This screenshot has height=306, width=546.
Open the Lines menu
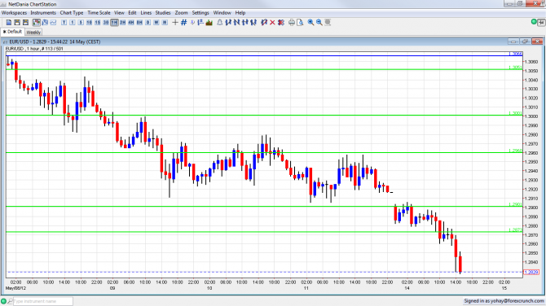[146, 12]
